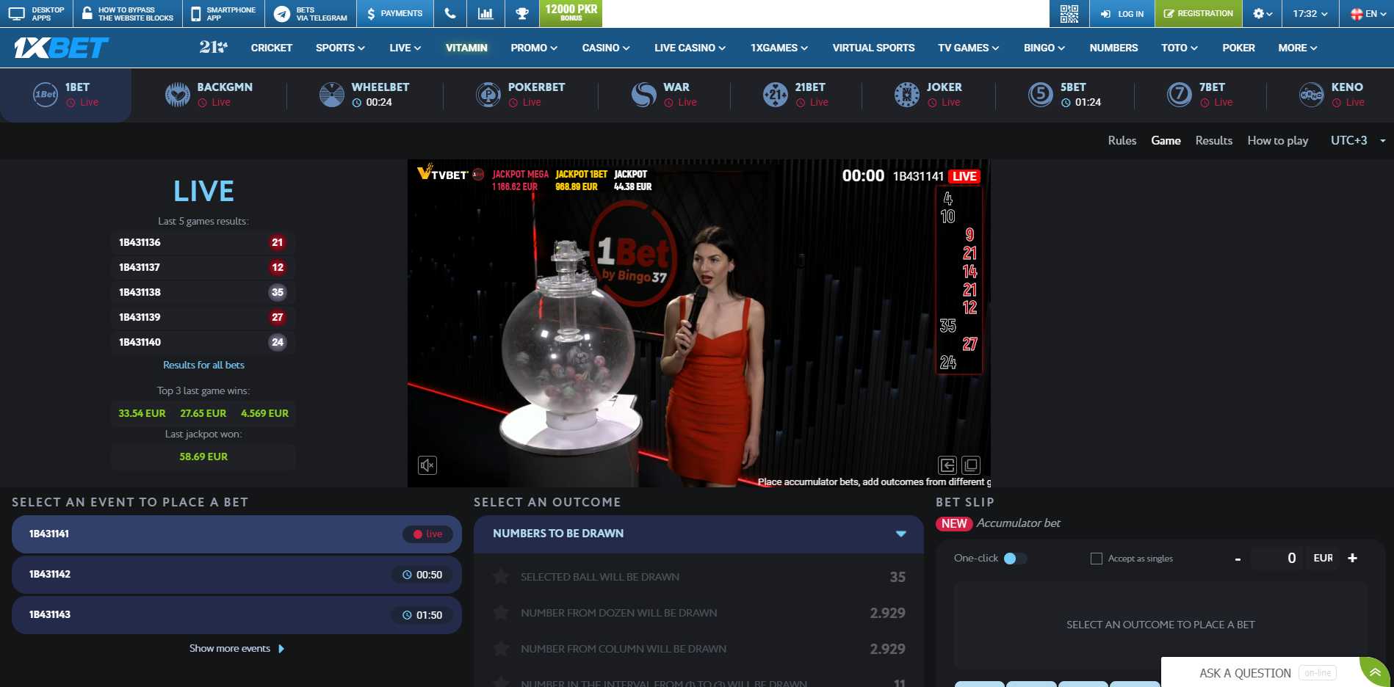Screen dimensions: 1394x687
Task: Collapse Numbers to be drawn section
Action: (x=901, y=534)
